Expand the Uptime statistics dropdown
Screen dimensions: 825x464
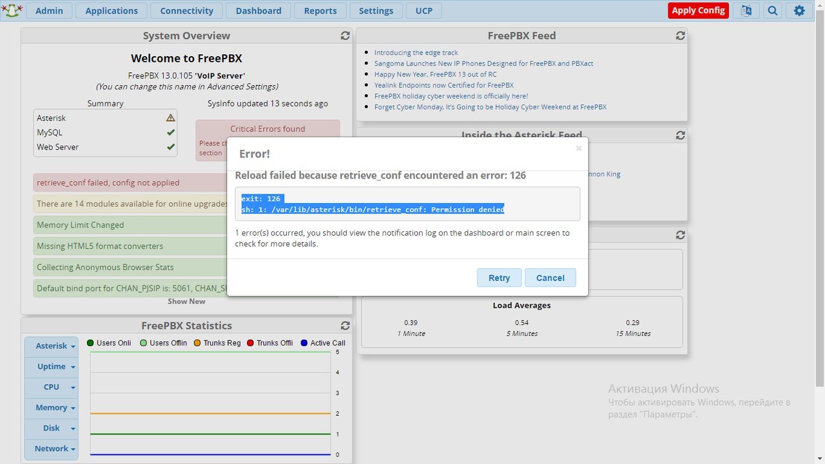(x=52, y=367)
